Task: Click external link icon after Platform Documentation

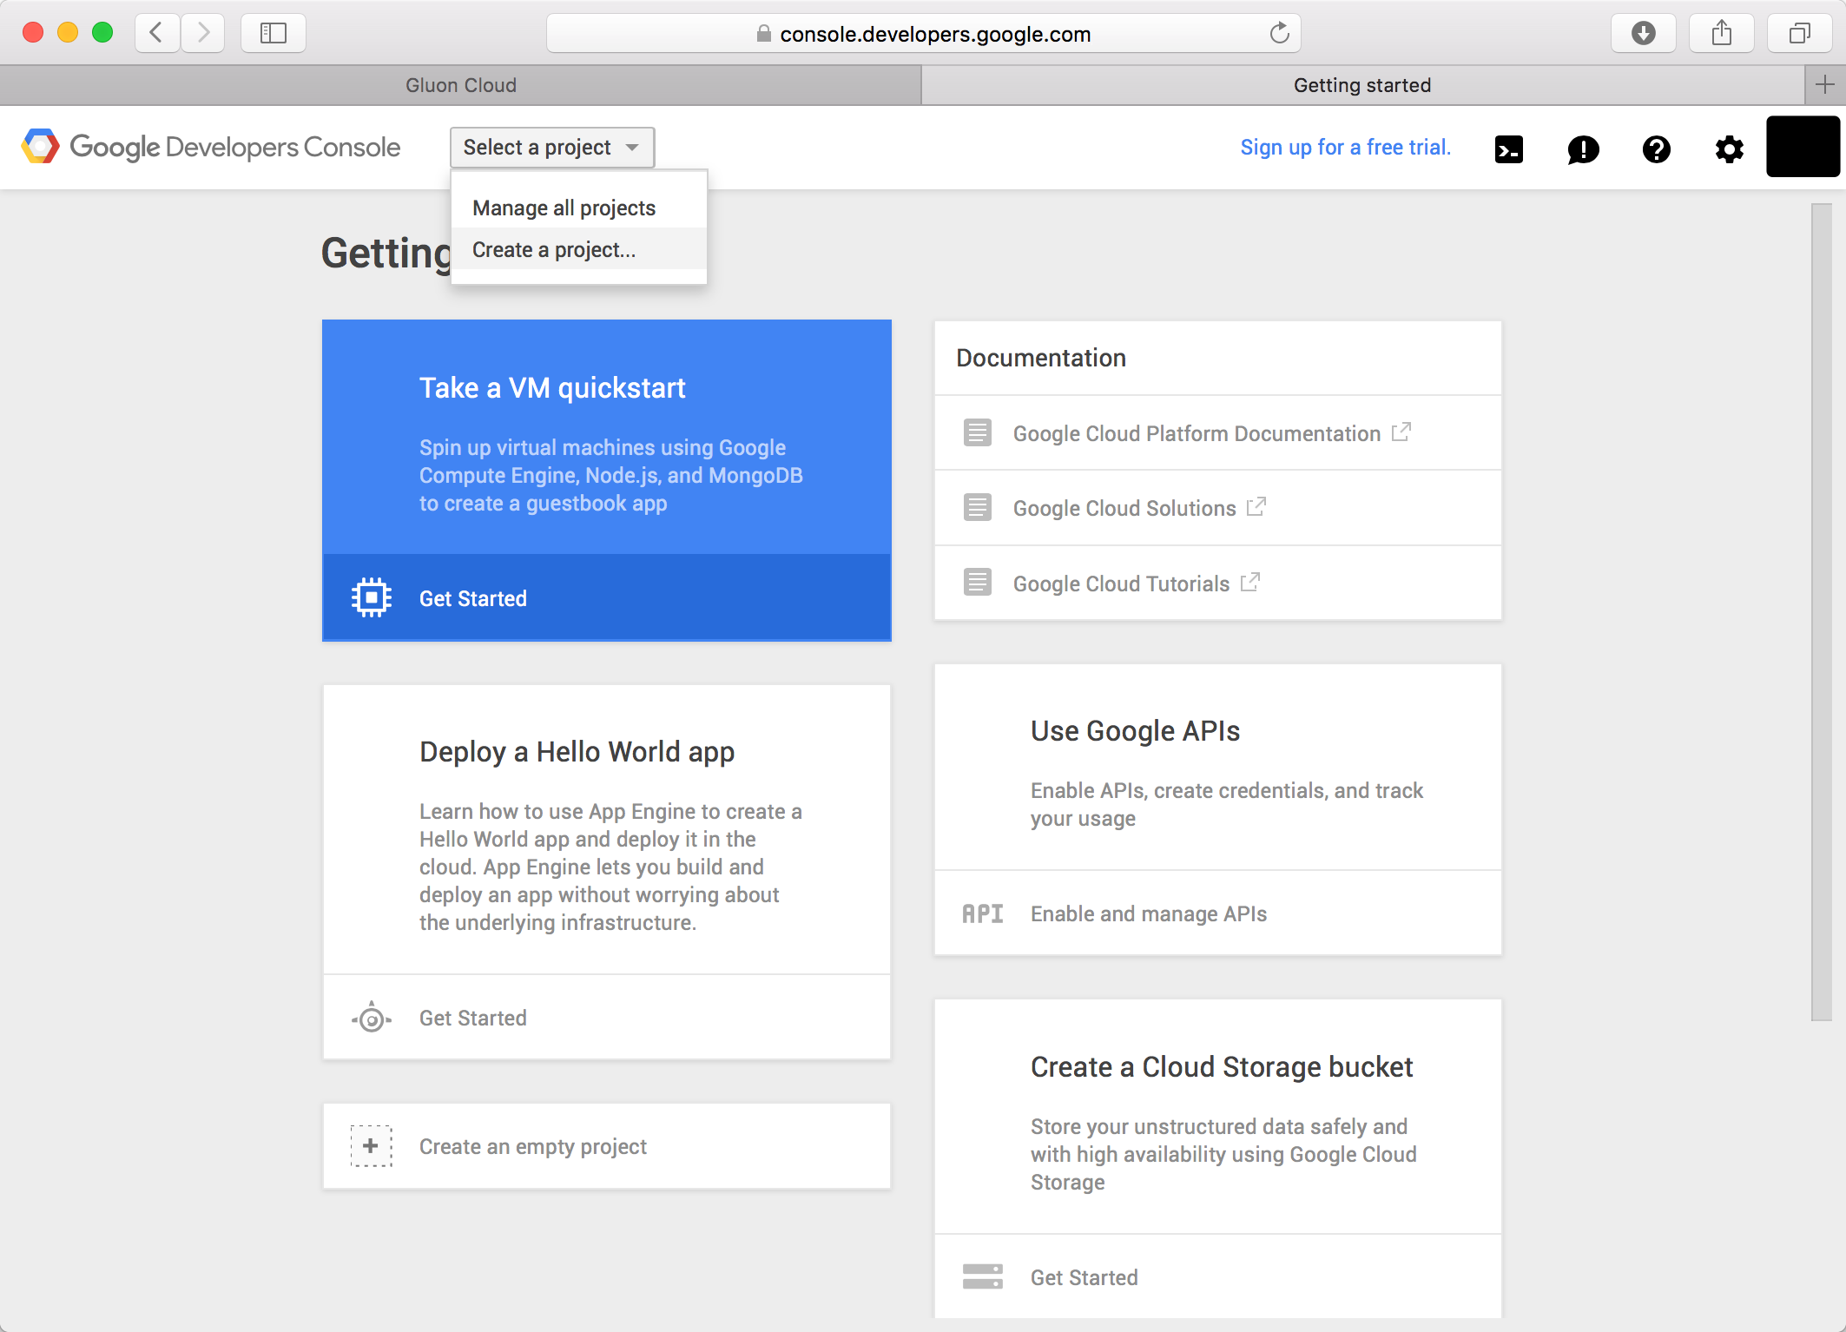Action: pyautogui.click(x=1401, y=432)
